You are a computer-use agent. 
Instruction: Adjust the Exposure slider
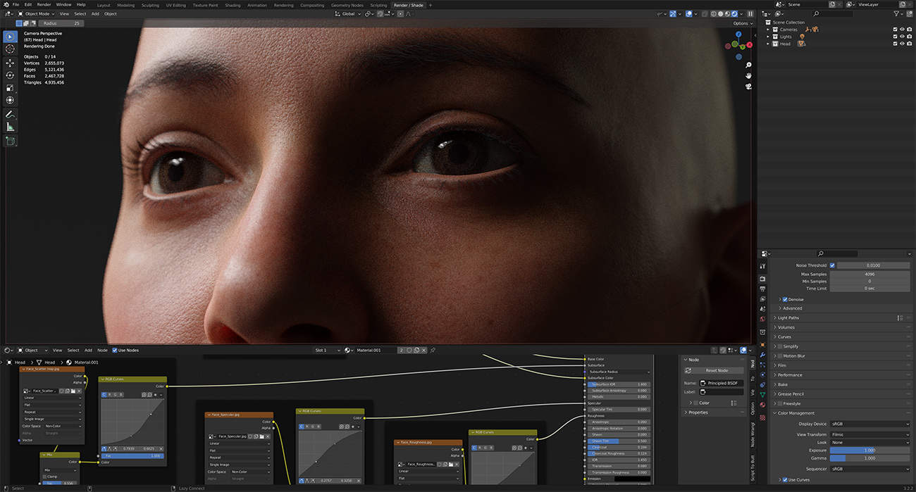tap(869, 450)
